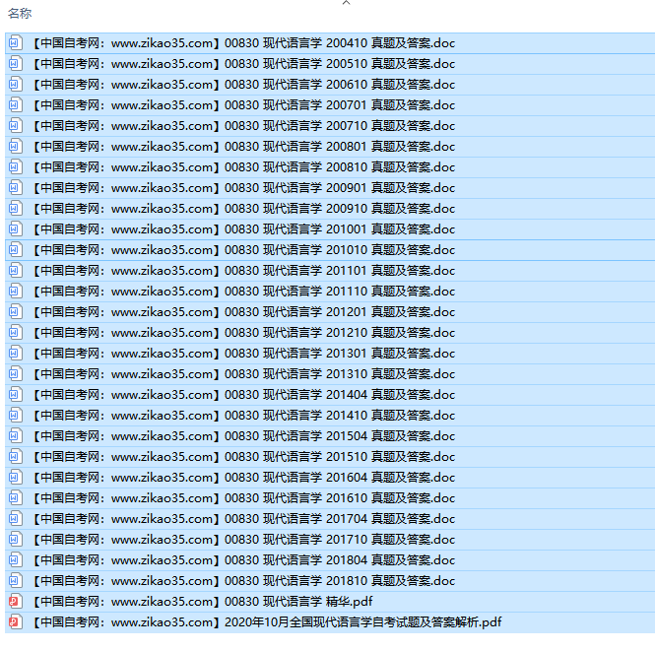Select file name 现代语言学 201001 真题及答案.doc

coord(359,229)
